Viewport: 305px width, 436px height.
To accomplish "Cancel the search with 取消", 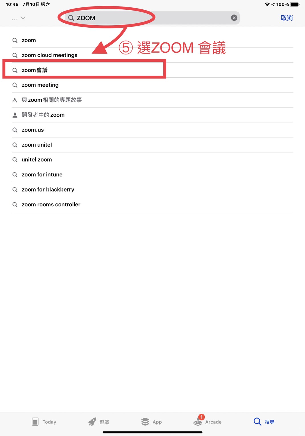I will click(x=286, y=18).
